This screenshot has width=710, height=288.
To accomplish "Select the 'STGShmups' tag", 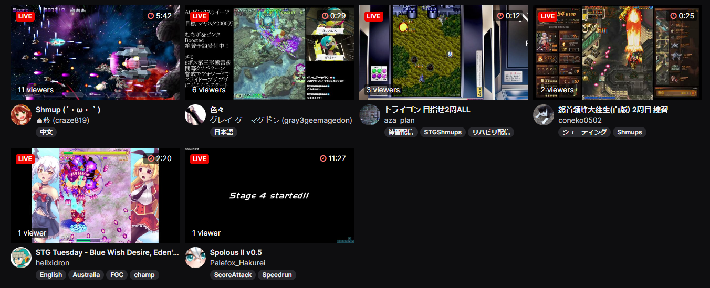I will click(443, 132).
